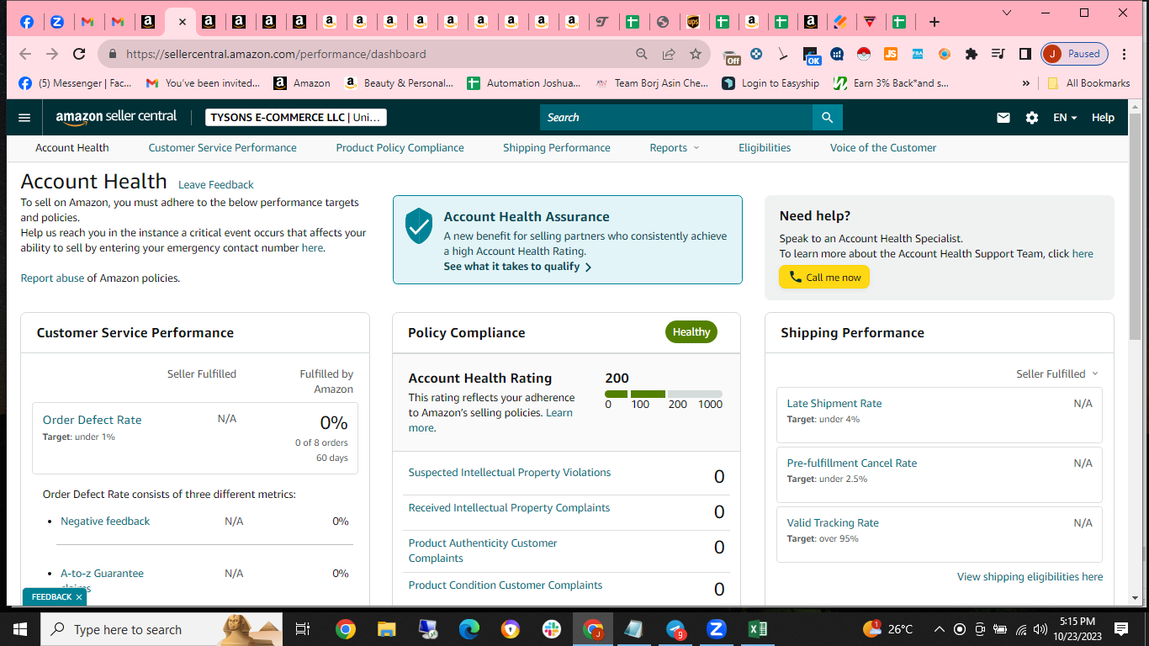This screenshot has height=646, width=1149.
Task: Expand the Reports dropdown menu
Action: [675, 148]
